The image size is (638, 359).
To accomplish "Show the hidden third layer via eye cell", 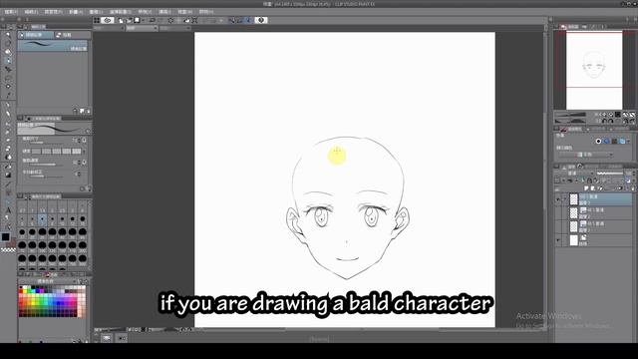I will 558,226.
